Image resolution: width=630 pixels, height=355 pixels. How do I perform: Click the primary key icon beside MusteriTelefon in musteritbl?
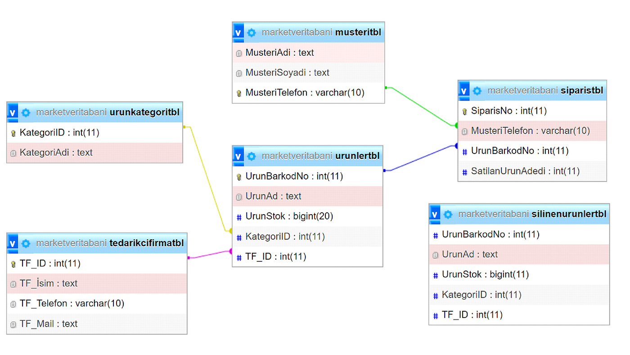pos(239,94)
